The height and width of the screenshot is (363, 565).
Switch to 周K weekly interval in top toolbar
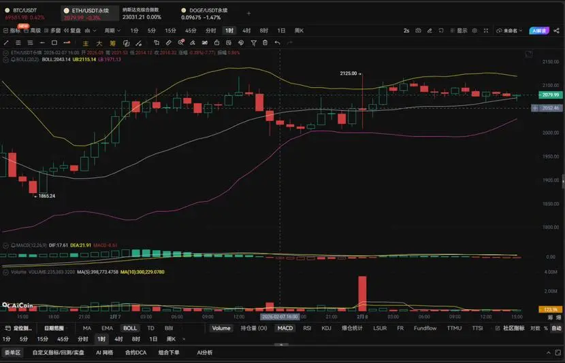[299, 31]
